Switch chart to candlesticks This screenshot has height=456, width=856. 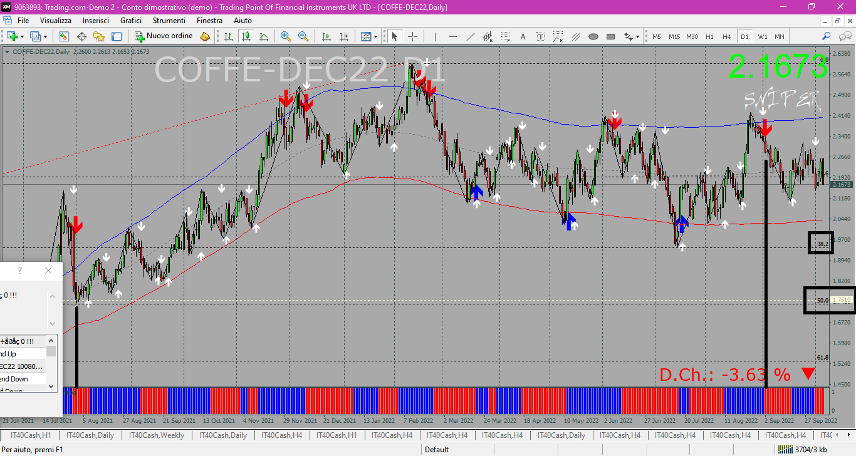(246, 36)
